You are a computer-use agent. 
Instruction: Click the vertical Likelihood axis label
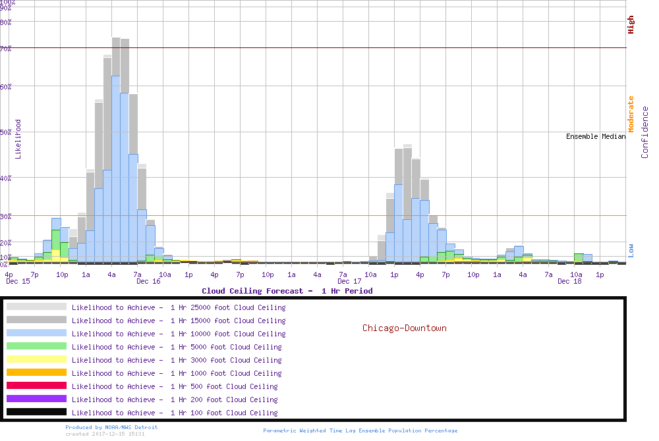pos(18,139)
